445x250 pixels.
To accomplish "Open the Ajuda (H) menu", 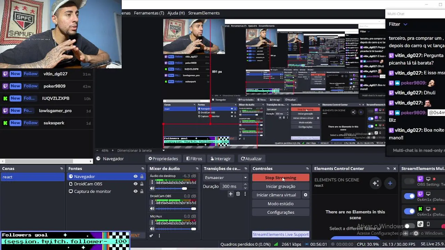I will (x=176, y=13).
